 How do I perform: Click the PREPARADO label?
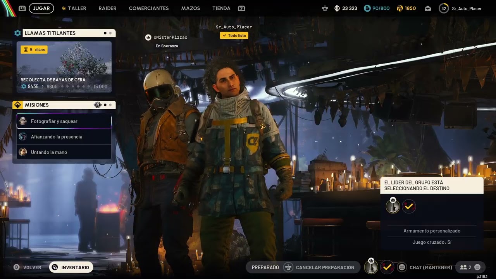coord(265,267)
